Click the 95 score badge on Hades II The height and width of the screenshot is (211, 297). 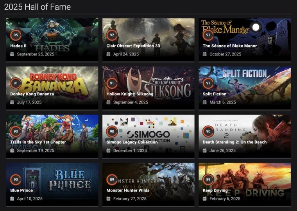click(16, 35)
